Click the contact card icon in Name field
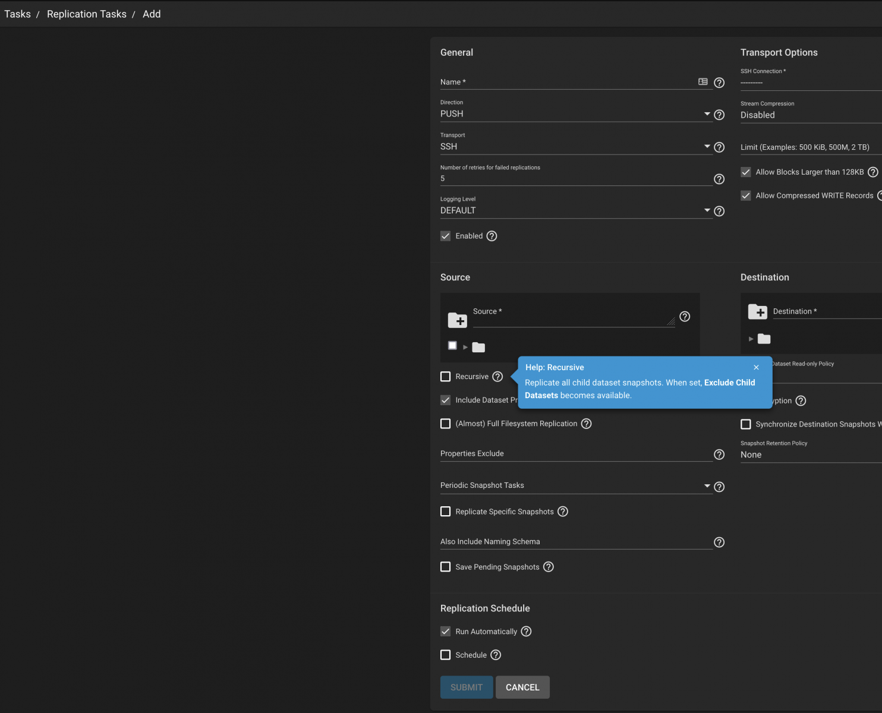 click(x=703, y=82)
